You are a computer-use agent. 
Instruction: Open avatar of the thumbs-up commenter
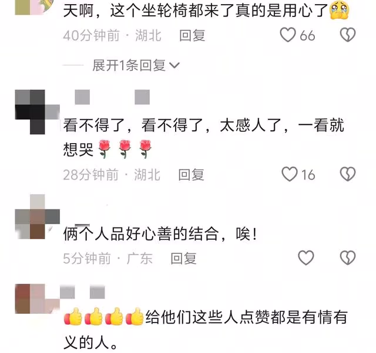(x=37, y=298)
